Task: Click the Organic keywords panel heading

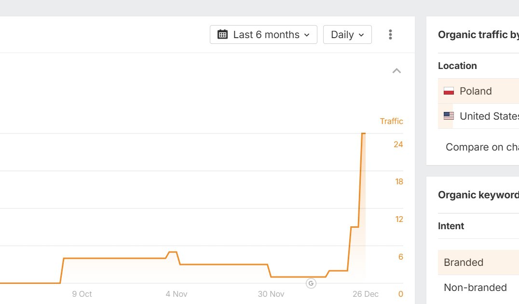Action: coord(478,195)
